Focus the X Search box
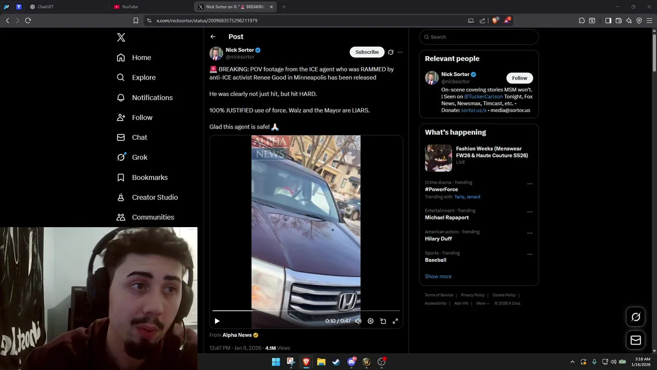657x370 pixels. (x=479, y=37)
